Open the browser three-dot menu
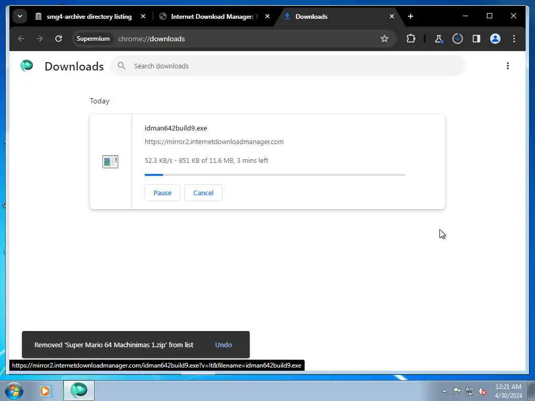This screenshot has width=535, height=401. point(514,39)
